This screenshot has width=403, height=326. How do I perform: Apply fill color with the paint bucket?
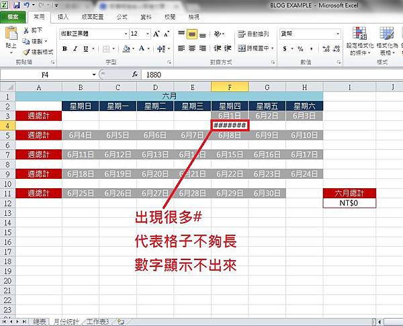click(126, 48)
